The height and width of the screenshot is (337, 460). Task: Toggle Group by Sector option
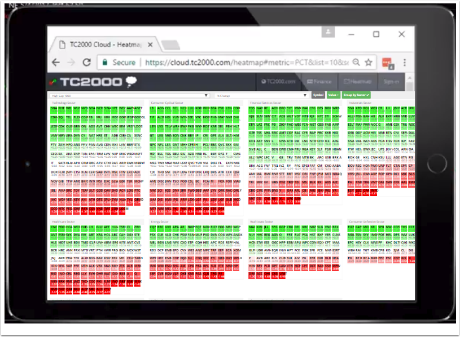click(356, 95)
